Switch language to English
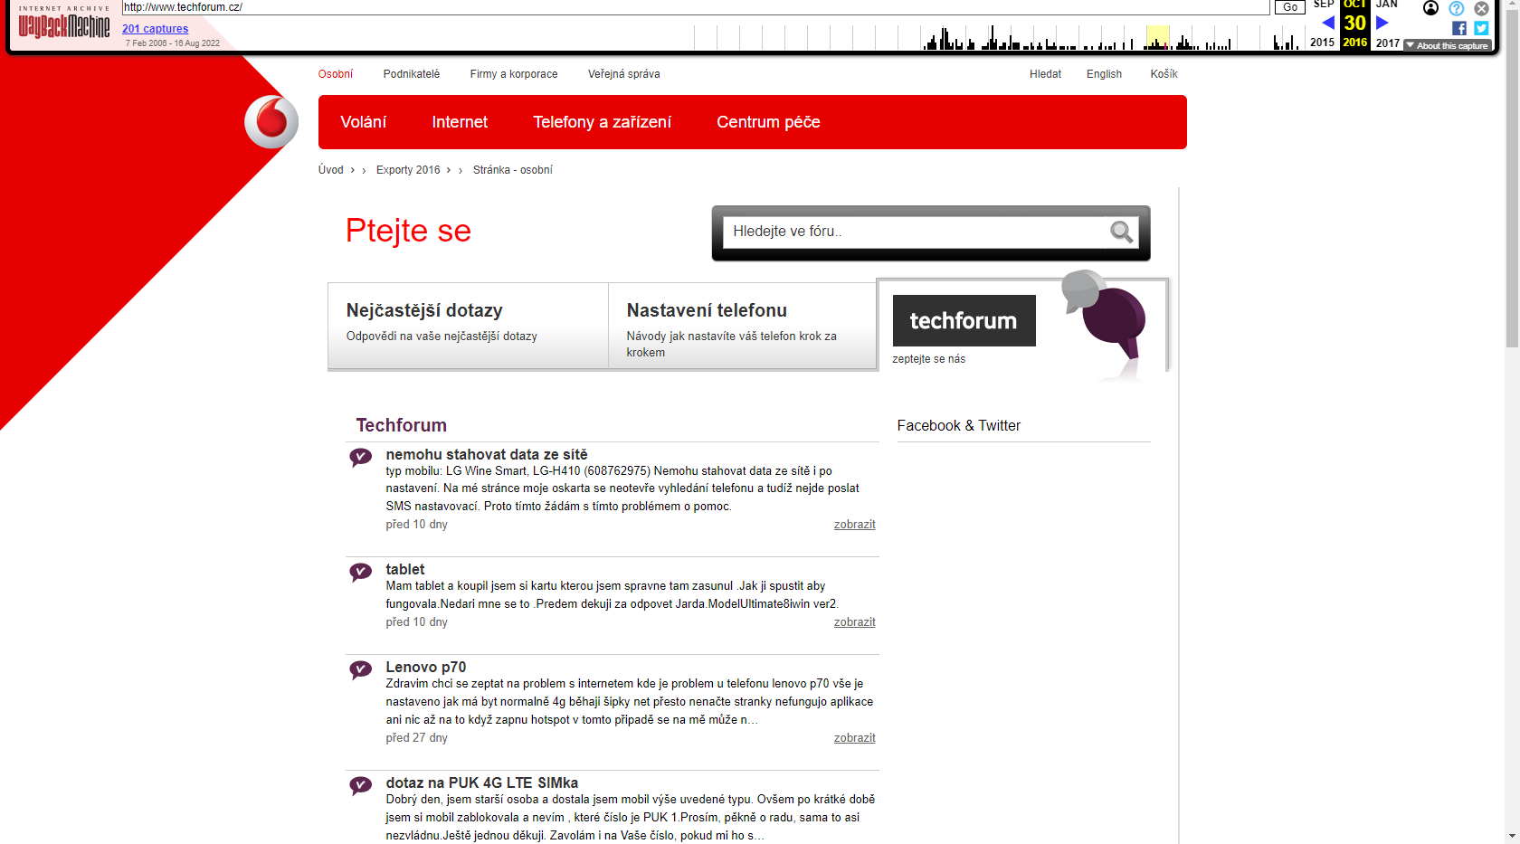This screenshot has width=1520, height=844. pyautogui.click(x=1104, y=74)
